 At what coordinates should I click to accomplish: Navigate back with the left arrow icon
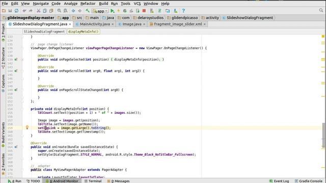[73, 11]
